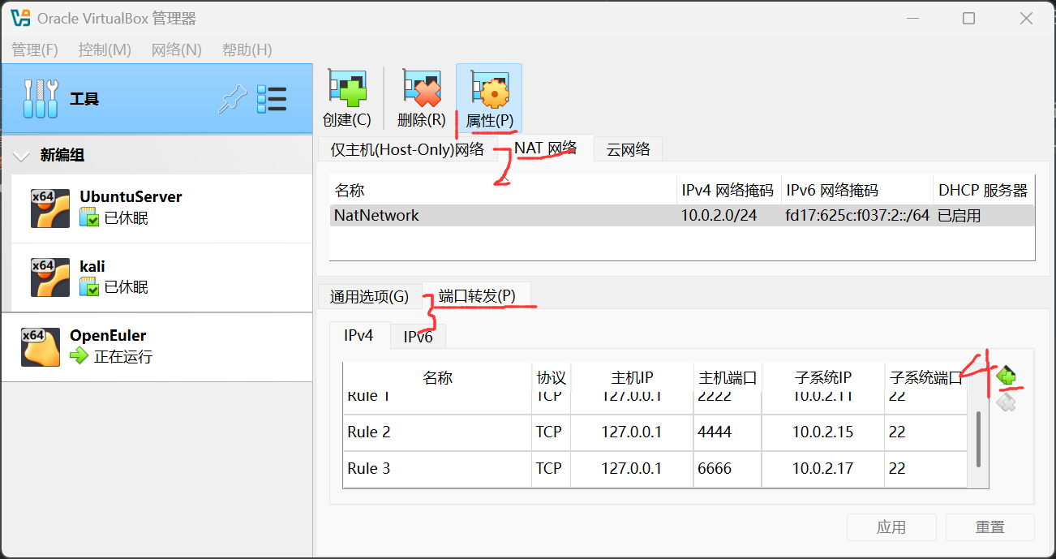Collapse the 新编组 group chevron

tap(22, 155)
